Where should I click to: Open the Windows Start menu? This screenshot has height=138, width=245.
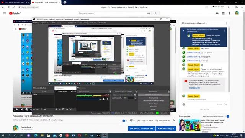point(3,135)
